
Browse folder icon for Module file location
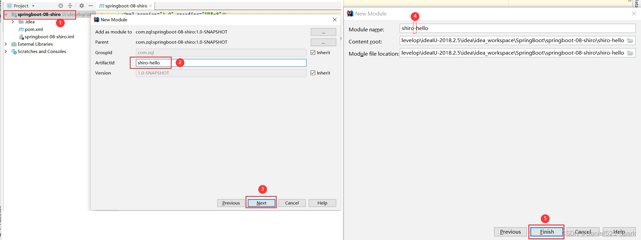click(630, 53)
